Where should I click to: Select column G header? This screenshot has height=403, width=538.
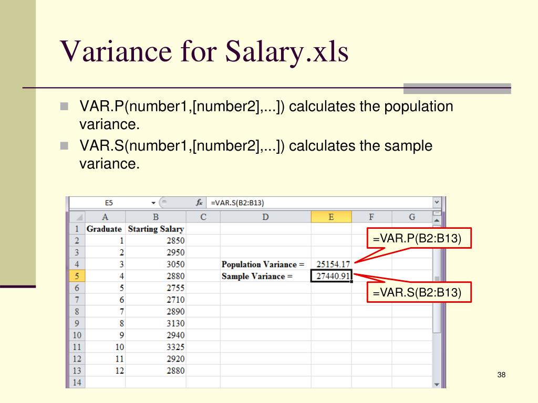coord(412,217)
